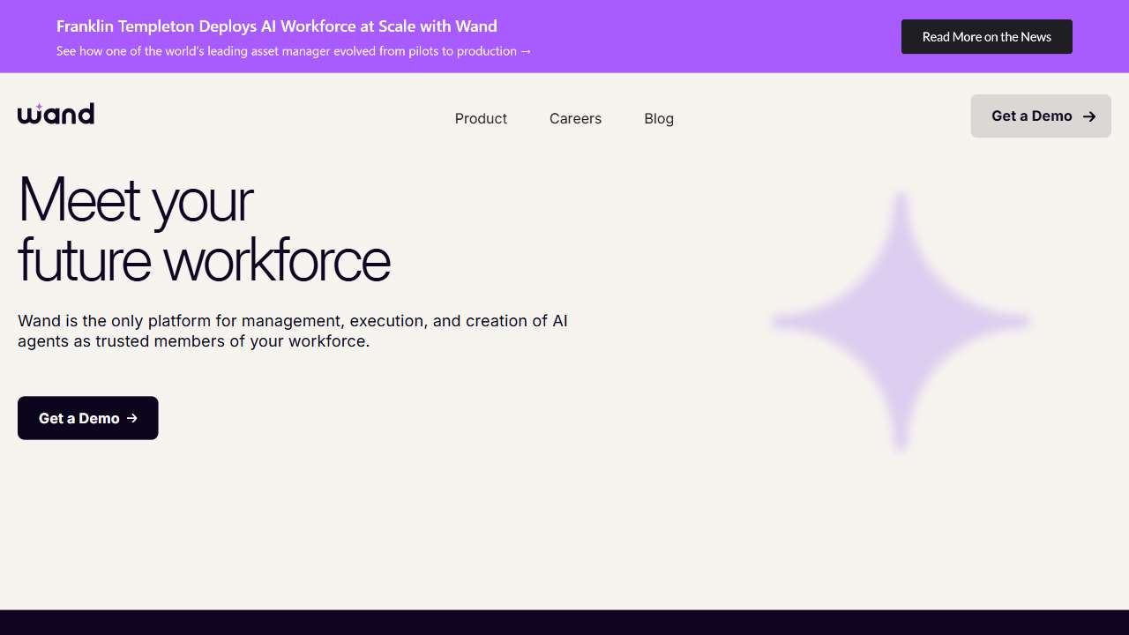Click the Wand platform description paragraph
The height and width of the screenshot is (635, 1129).
click(x=293, y=331)
